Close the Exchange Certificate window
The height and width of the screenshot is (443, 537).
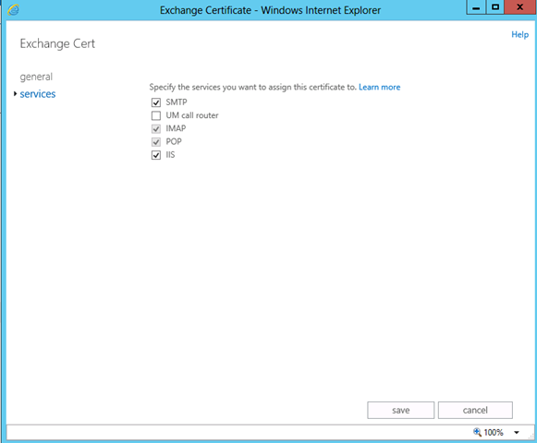(519, 7)
